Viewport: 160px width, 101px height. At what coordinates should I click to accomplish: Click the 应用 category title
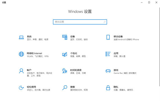click(x=116, y=53)
